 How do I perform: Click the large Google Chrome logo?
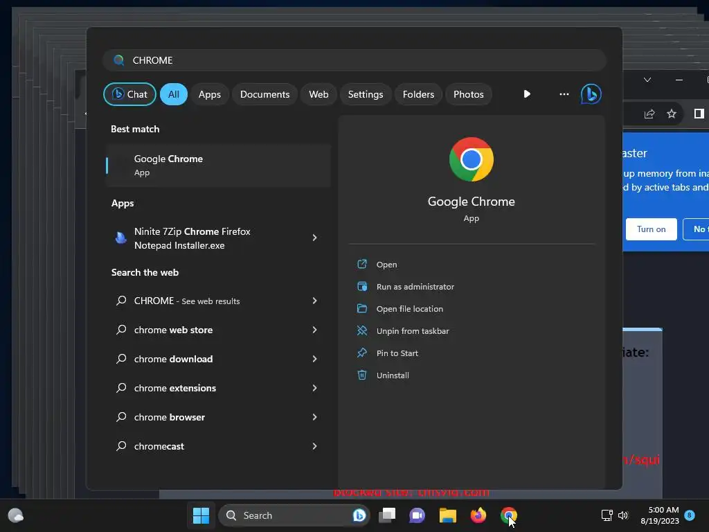click(471, 159)
